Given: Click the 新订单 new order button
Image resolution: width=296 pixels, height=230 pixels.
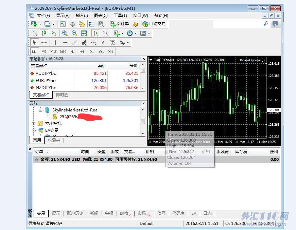Looking at the screenshot, I should coord(119,24).
